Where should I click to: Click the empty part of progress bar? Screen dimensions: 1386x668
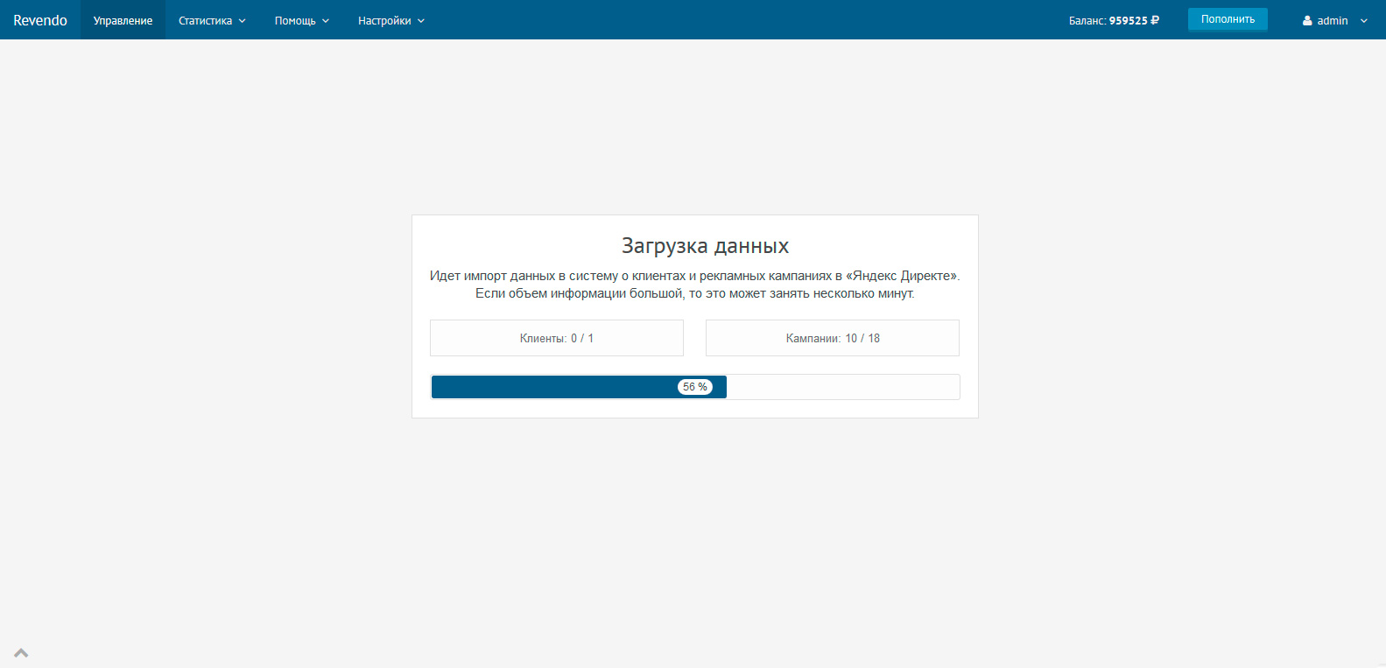pyautogui.click(x=842, y=387)
